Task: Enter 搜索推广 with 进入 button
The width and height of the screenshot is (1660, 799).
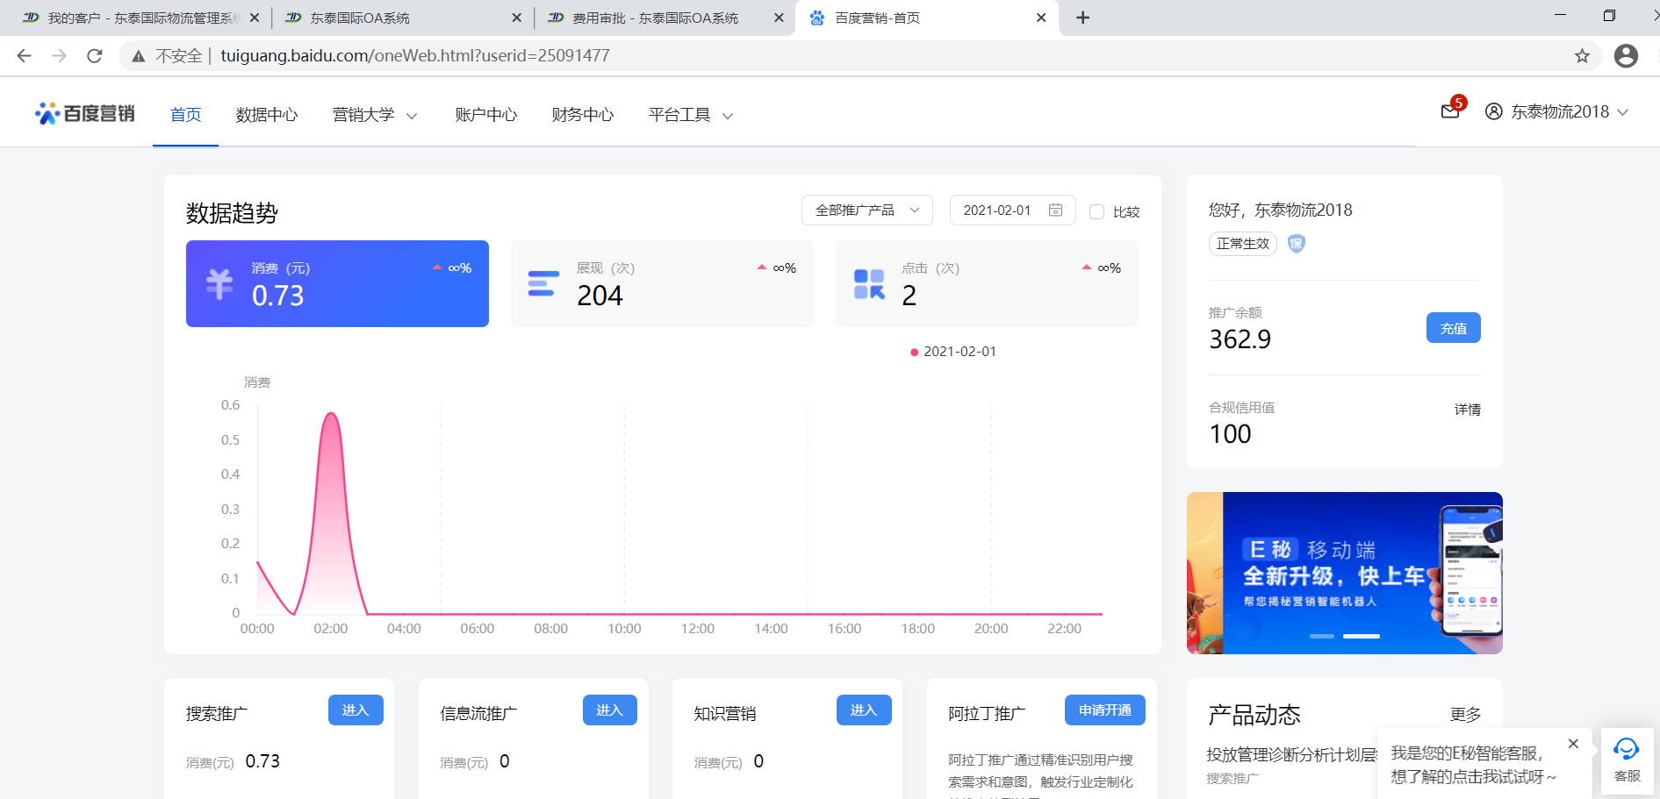Action: click(x=356, y=710)
